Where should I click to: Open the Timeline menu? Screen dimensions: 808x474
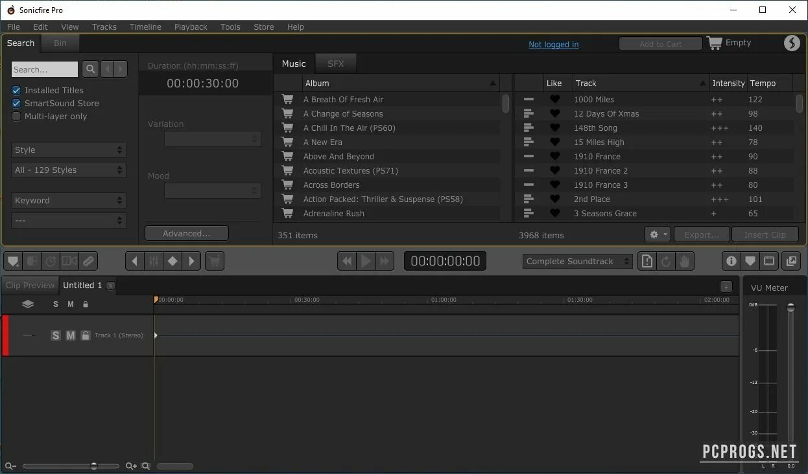pyautogui.click(x=145, y=27)
